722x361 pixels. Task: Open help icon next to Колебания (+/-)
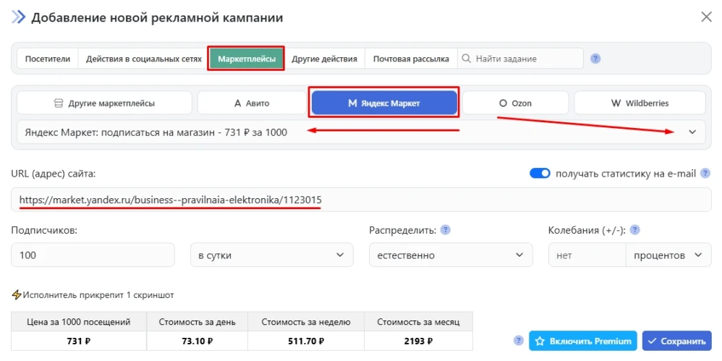coord(635,230)
